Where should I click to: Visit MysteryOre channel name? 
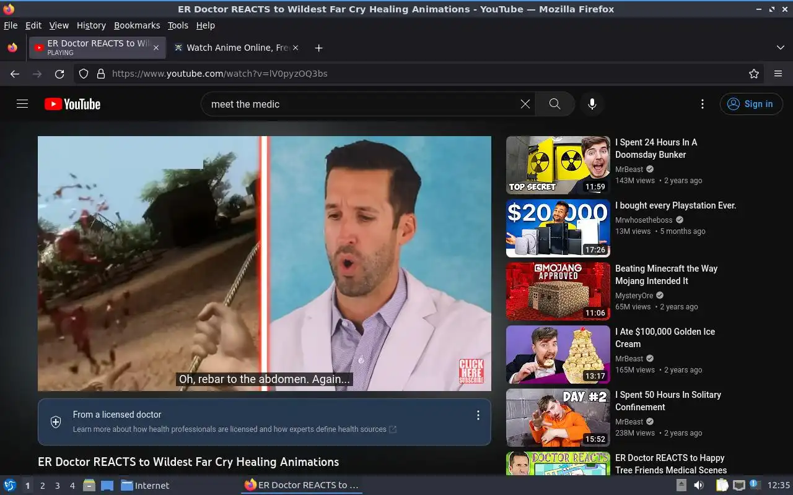click(634, 295)
